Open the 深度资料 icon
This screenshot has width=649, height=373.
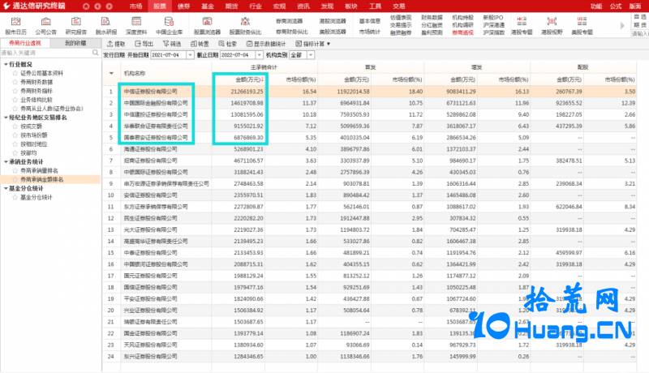[x=136, y=26]
